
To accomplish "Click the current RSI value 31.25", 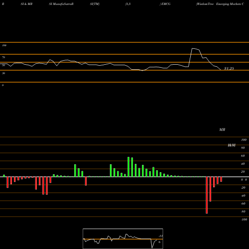I will (x=229, y=68).
